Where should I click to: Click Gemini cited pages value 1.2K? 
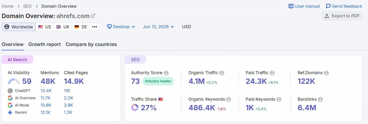click(x=68, y=112)
